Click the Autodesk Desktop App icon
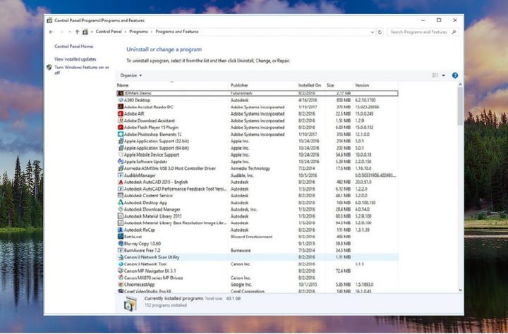The height and width of the screenshot is (334, 508). 121,202
